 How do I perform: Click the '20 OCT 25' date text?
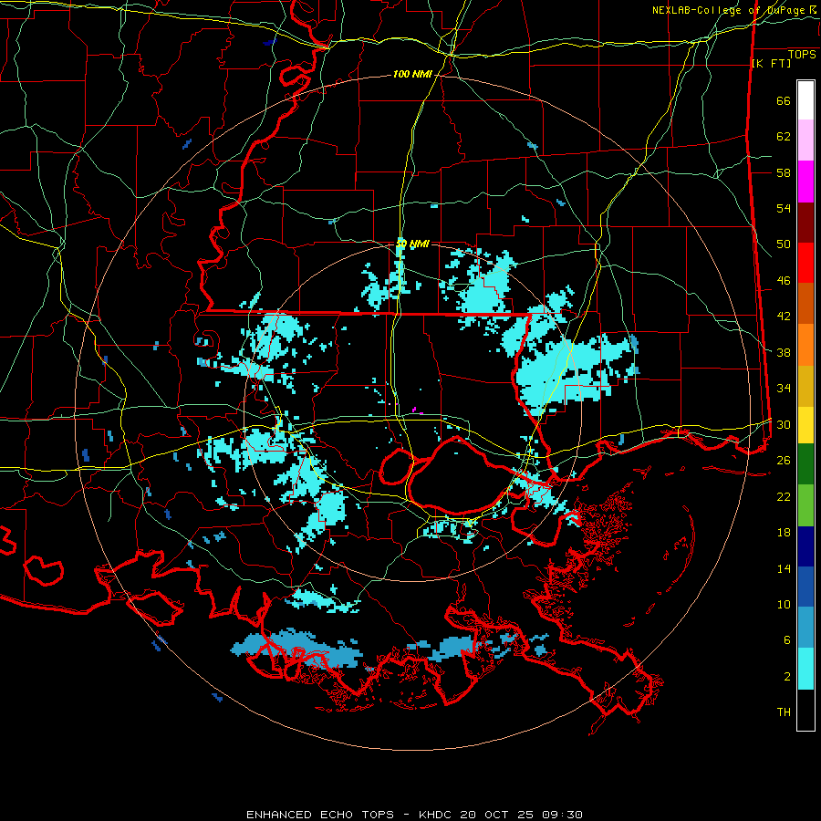[x=498, y=815]
